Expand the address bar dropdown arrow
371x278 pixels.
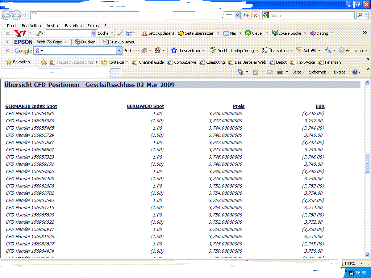[x=237, y=15]
